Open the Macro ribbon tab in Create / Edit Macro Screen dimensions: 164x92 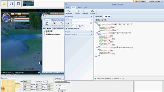(68, 8)
